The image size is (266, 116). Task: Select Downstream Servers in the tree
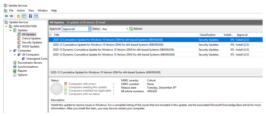tap(30, 63)
